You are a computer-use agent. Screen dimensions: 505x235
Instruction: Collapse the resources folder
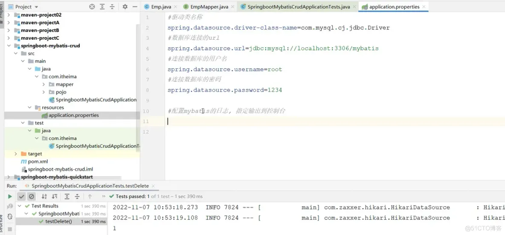29,107
